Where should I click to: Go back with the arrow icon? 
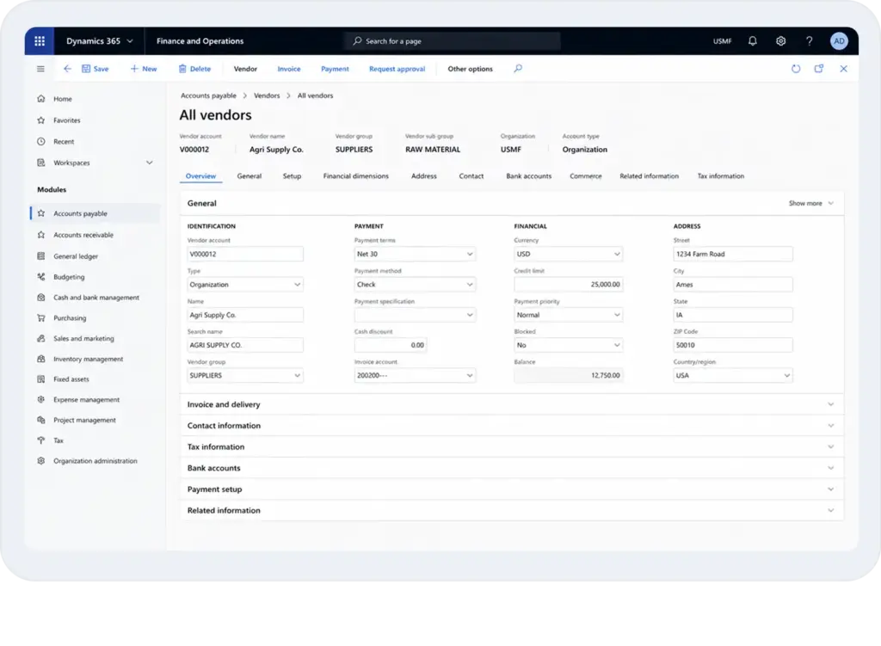tap(67, 69)
